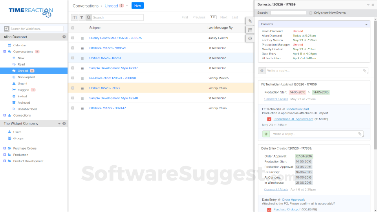The width and height of the screenshot is (377, 212).
Task: Click paperclip in Fit Technician reply box
Action: coord(360,134)
